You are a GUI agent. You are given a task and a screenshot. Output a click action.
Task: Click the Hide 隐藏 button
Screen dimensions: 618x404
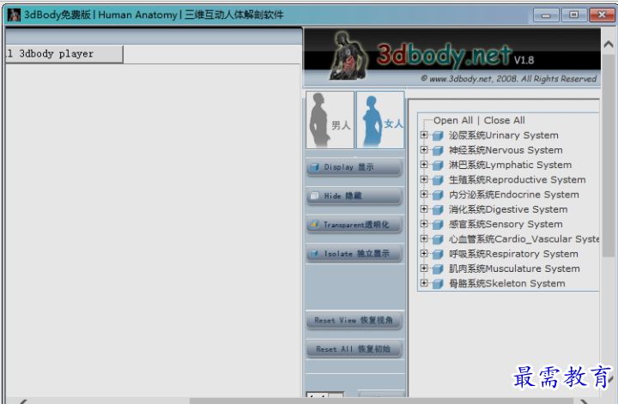[354, 196]
